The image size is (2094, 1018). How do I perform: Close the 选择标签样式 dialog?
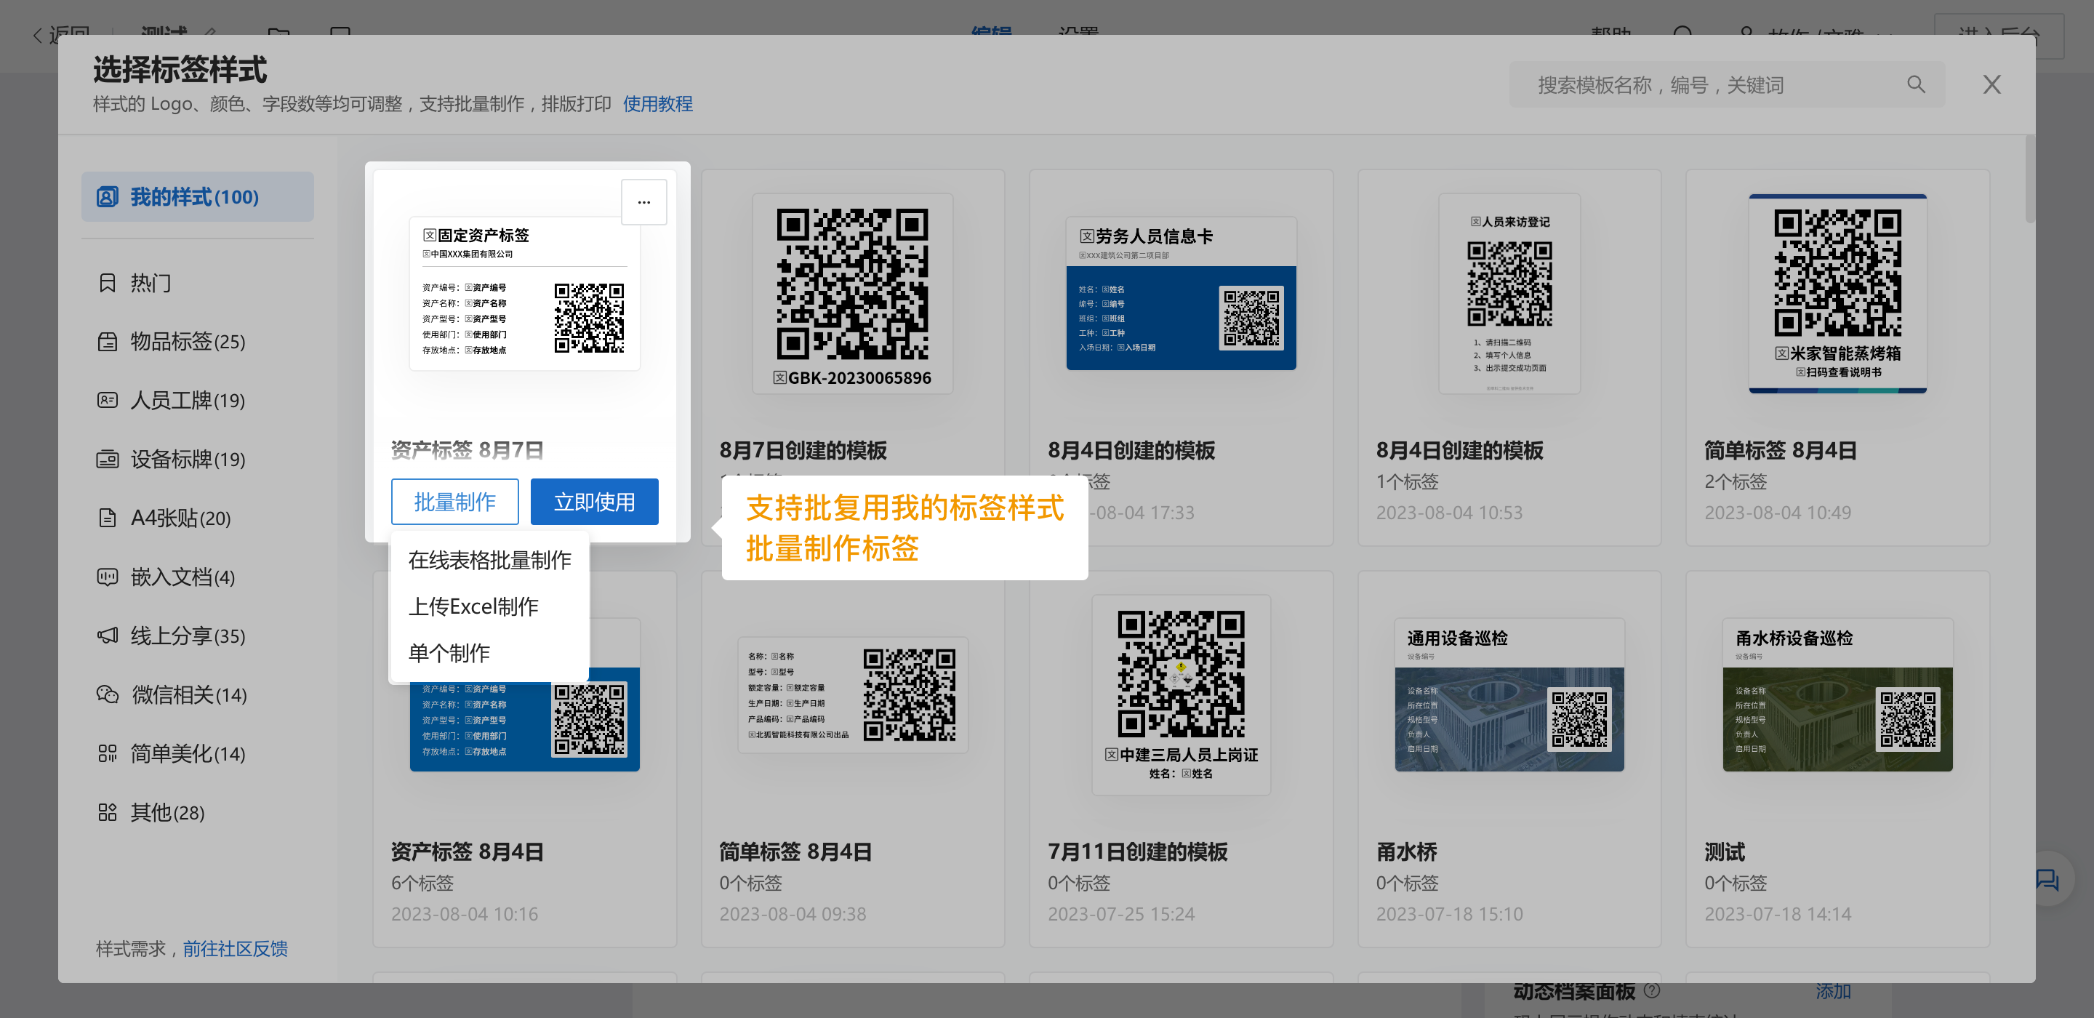(x=1991, y=84)
